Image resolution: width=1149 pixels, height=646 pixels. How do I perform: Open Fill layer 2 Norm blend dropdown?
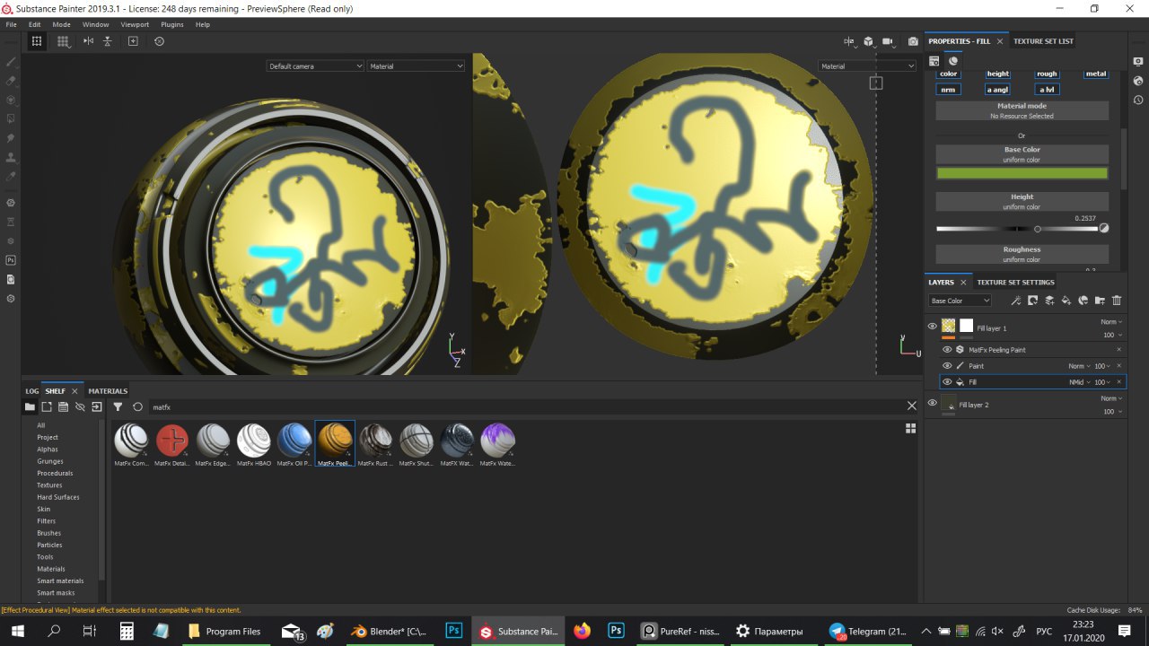(1111, 398)
